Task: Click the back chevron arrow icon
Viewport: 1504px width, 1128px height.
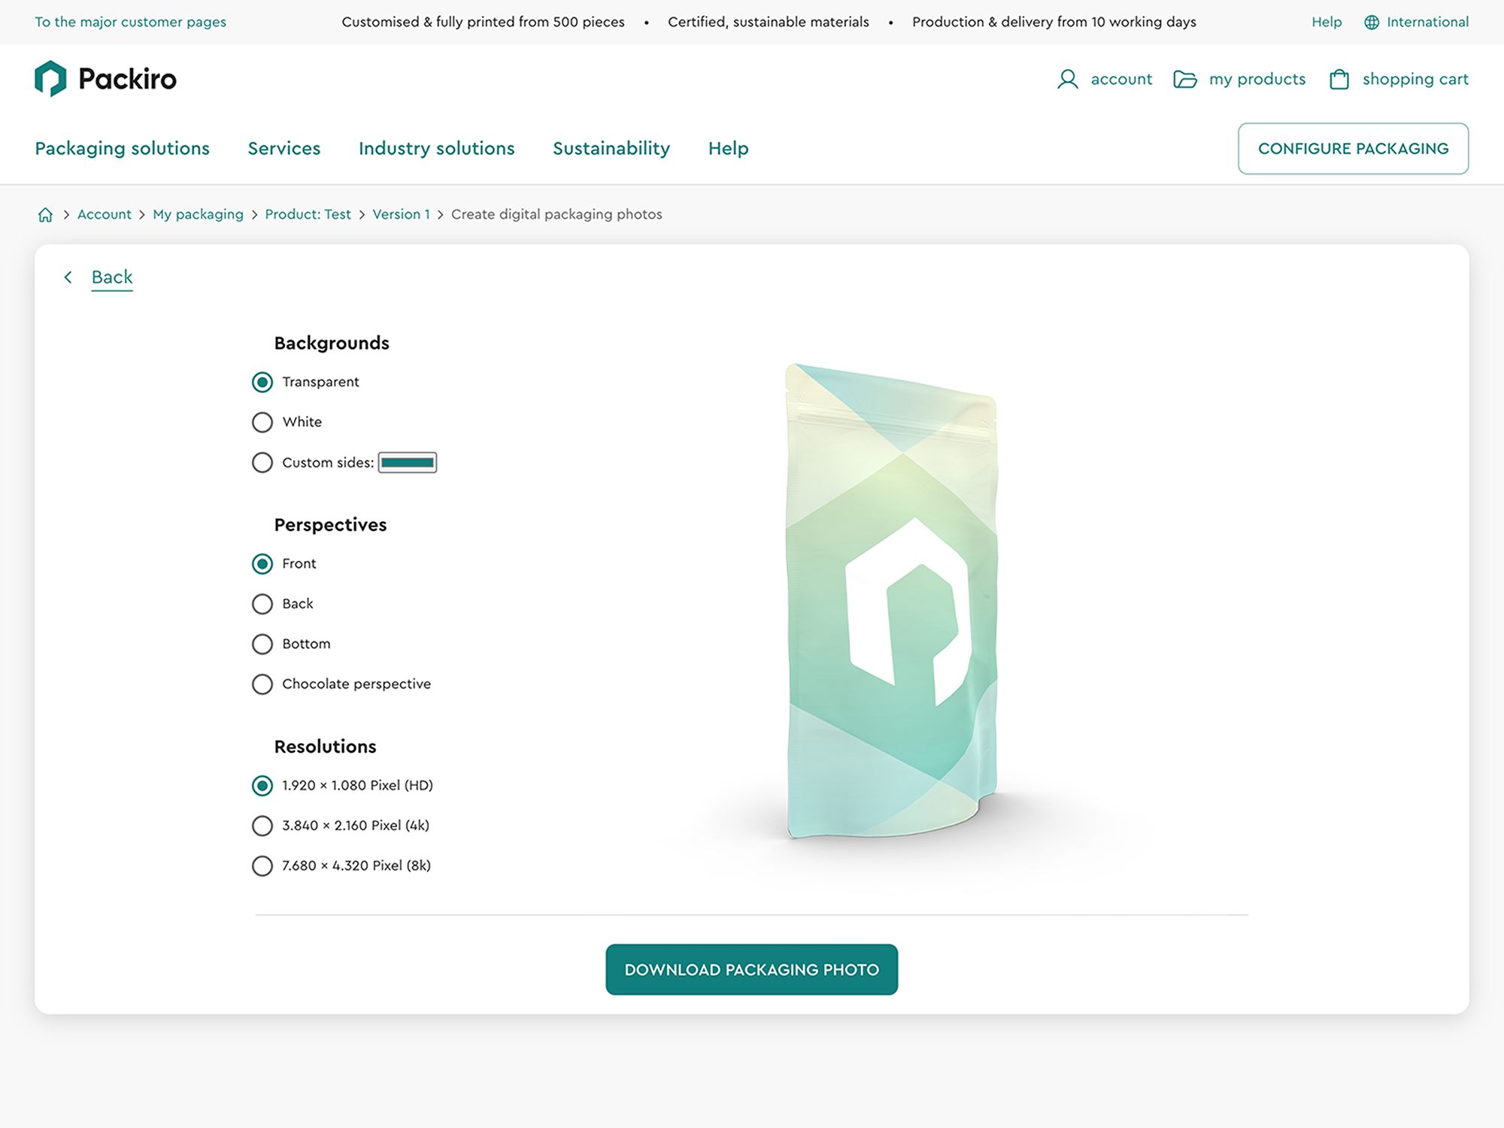Action: pos(68,277)
